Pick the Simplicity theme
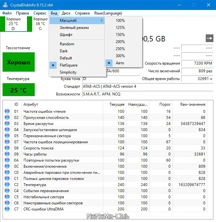The height and width of the screenshot is (222, 216). (x=77, y=72)
